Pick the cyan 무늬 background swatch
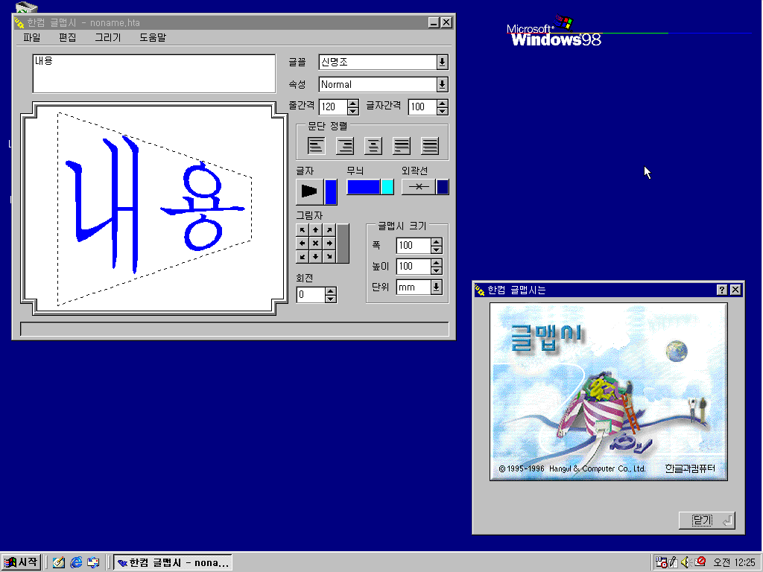Image resolution: width=763 pixels, height=572 pixels. coord(387,187)
